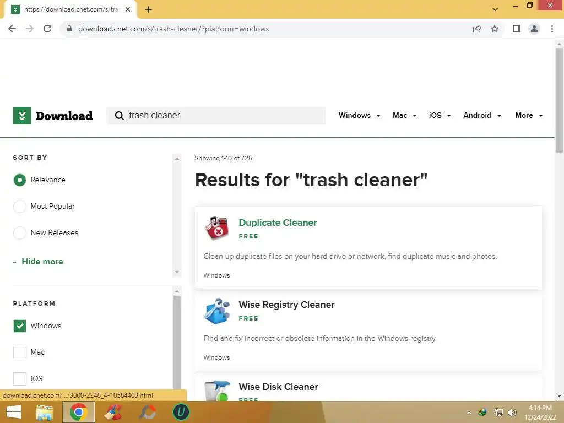
Task: Click the trash cleaner search field
Action: point(216,116)
